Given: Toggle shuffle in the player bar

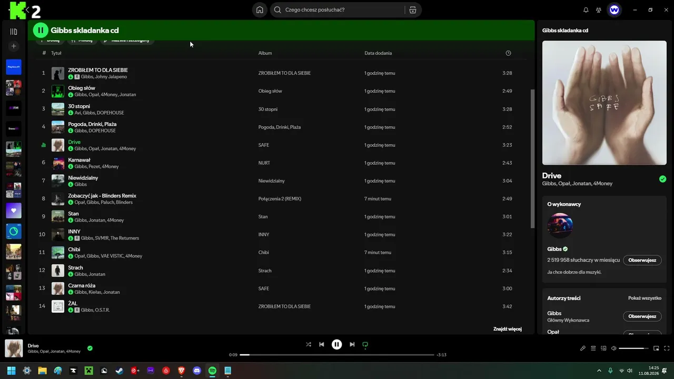Looking at the screenshot, I should [x=309, y=344].
